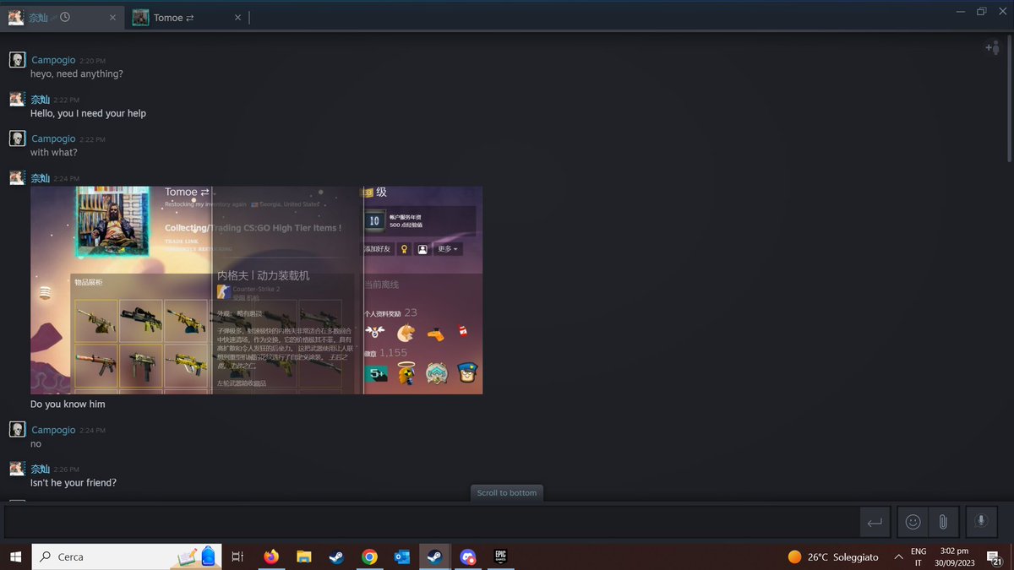This screenshot has height=570, width=1014.
Task: Click 奈灿's avatar on the 2:22 PM message
Action: click(x=17, y=100)
